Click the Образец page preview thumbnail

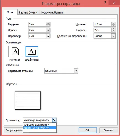click(28, 100)
